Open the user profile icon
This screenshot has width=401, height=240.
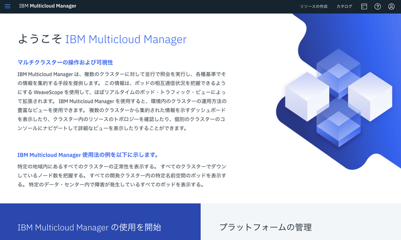point(391,7)
